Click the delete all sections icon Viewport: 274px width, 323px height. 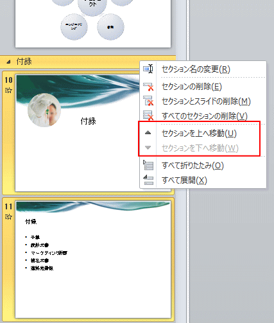click(x=148, y=116)
